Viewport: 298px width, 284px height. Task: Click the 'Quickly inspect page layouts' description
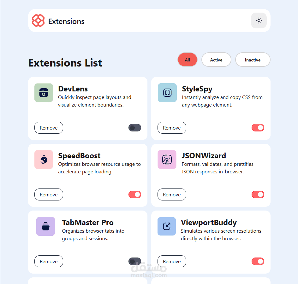(95, 101)
